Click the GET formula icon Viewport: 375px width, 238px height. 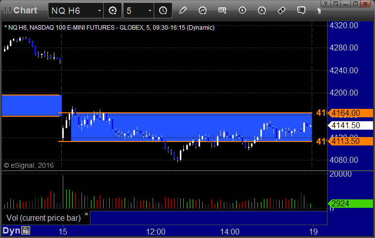(x=222, y=10)
